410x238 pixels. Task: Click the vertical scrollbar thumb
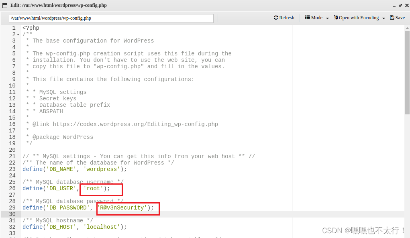coord(407,72)
